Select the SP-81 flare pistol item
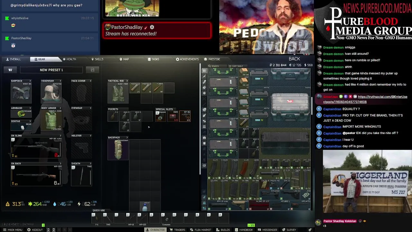Screen dimensions: 412x232 (185, 116)
